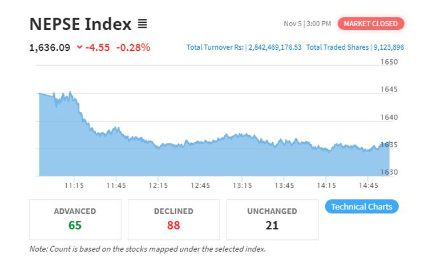The width and height of the screenshot is (428, 265).
Task: Click the index value 1,636.09
Action: point(50,47)
